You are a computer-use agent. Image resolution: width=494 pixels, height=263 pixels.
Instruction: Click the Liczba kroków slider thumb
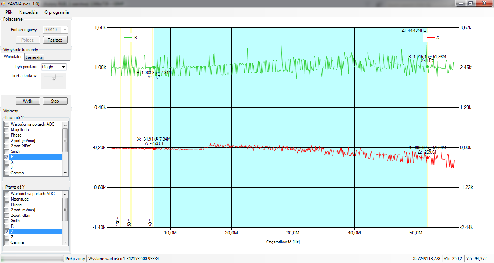coord(54,77)
